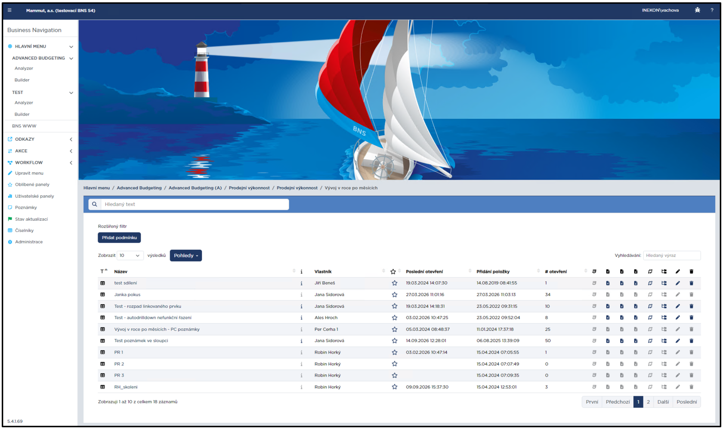Click the trash icon for 'Test - rozpad linkovaného prvku'

coord(691,306)
